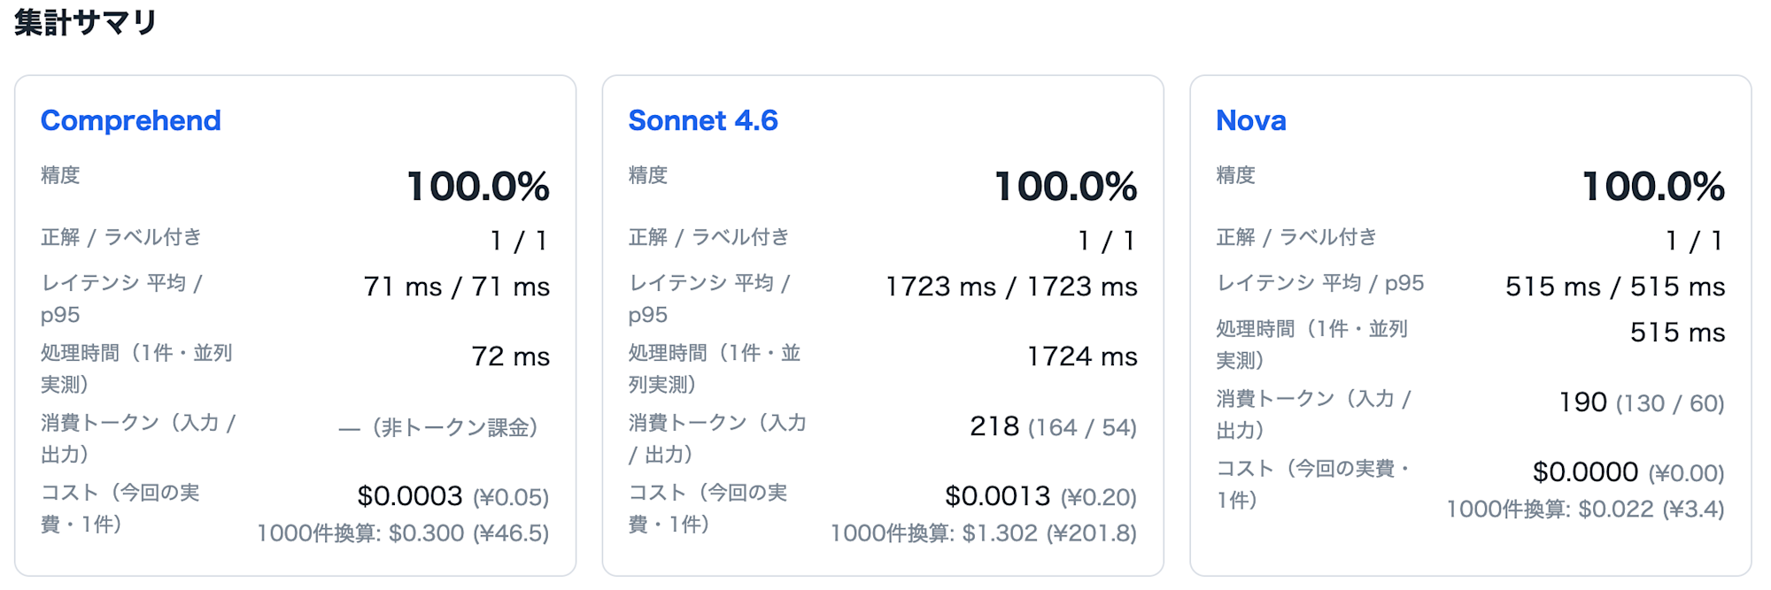Click Nova 1000件換算 $0.022 estimate
The image size is (1771, 590).
1586,510
